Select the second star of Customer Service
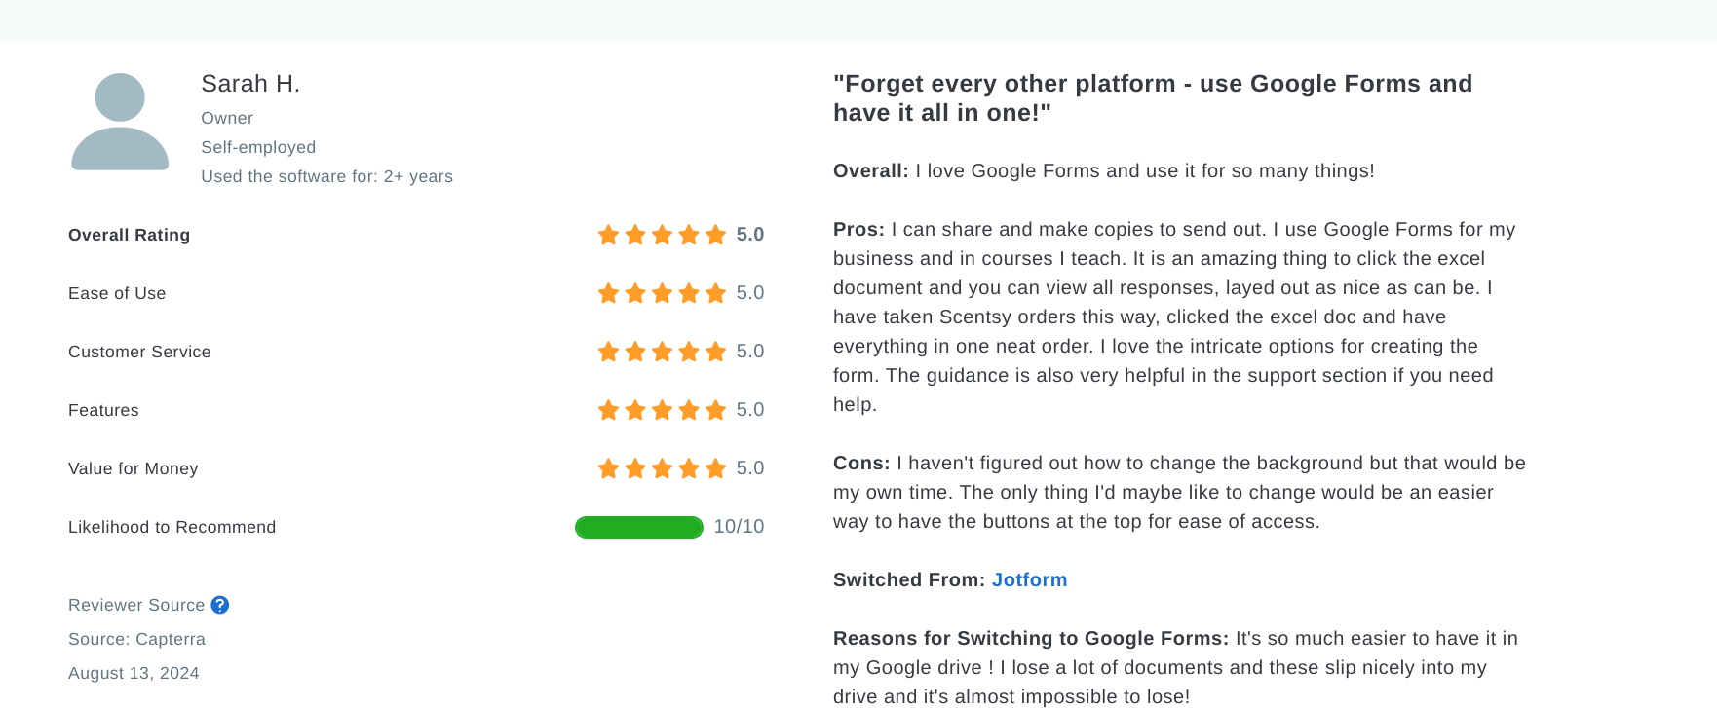The height and width of the screenshot is (708, 1717). pyautogui.click(x=634, y=352)
